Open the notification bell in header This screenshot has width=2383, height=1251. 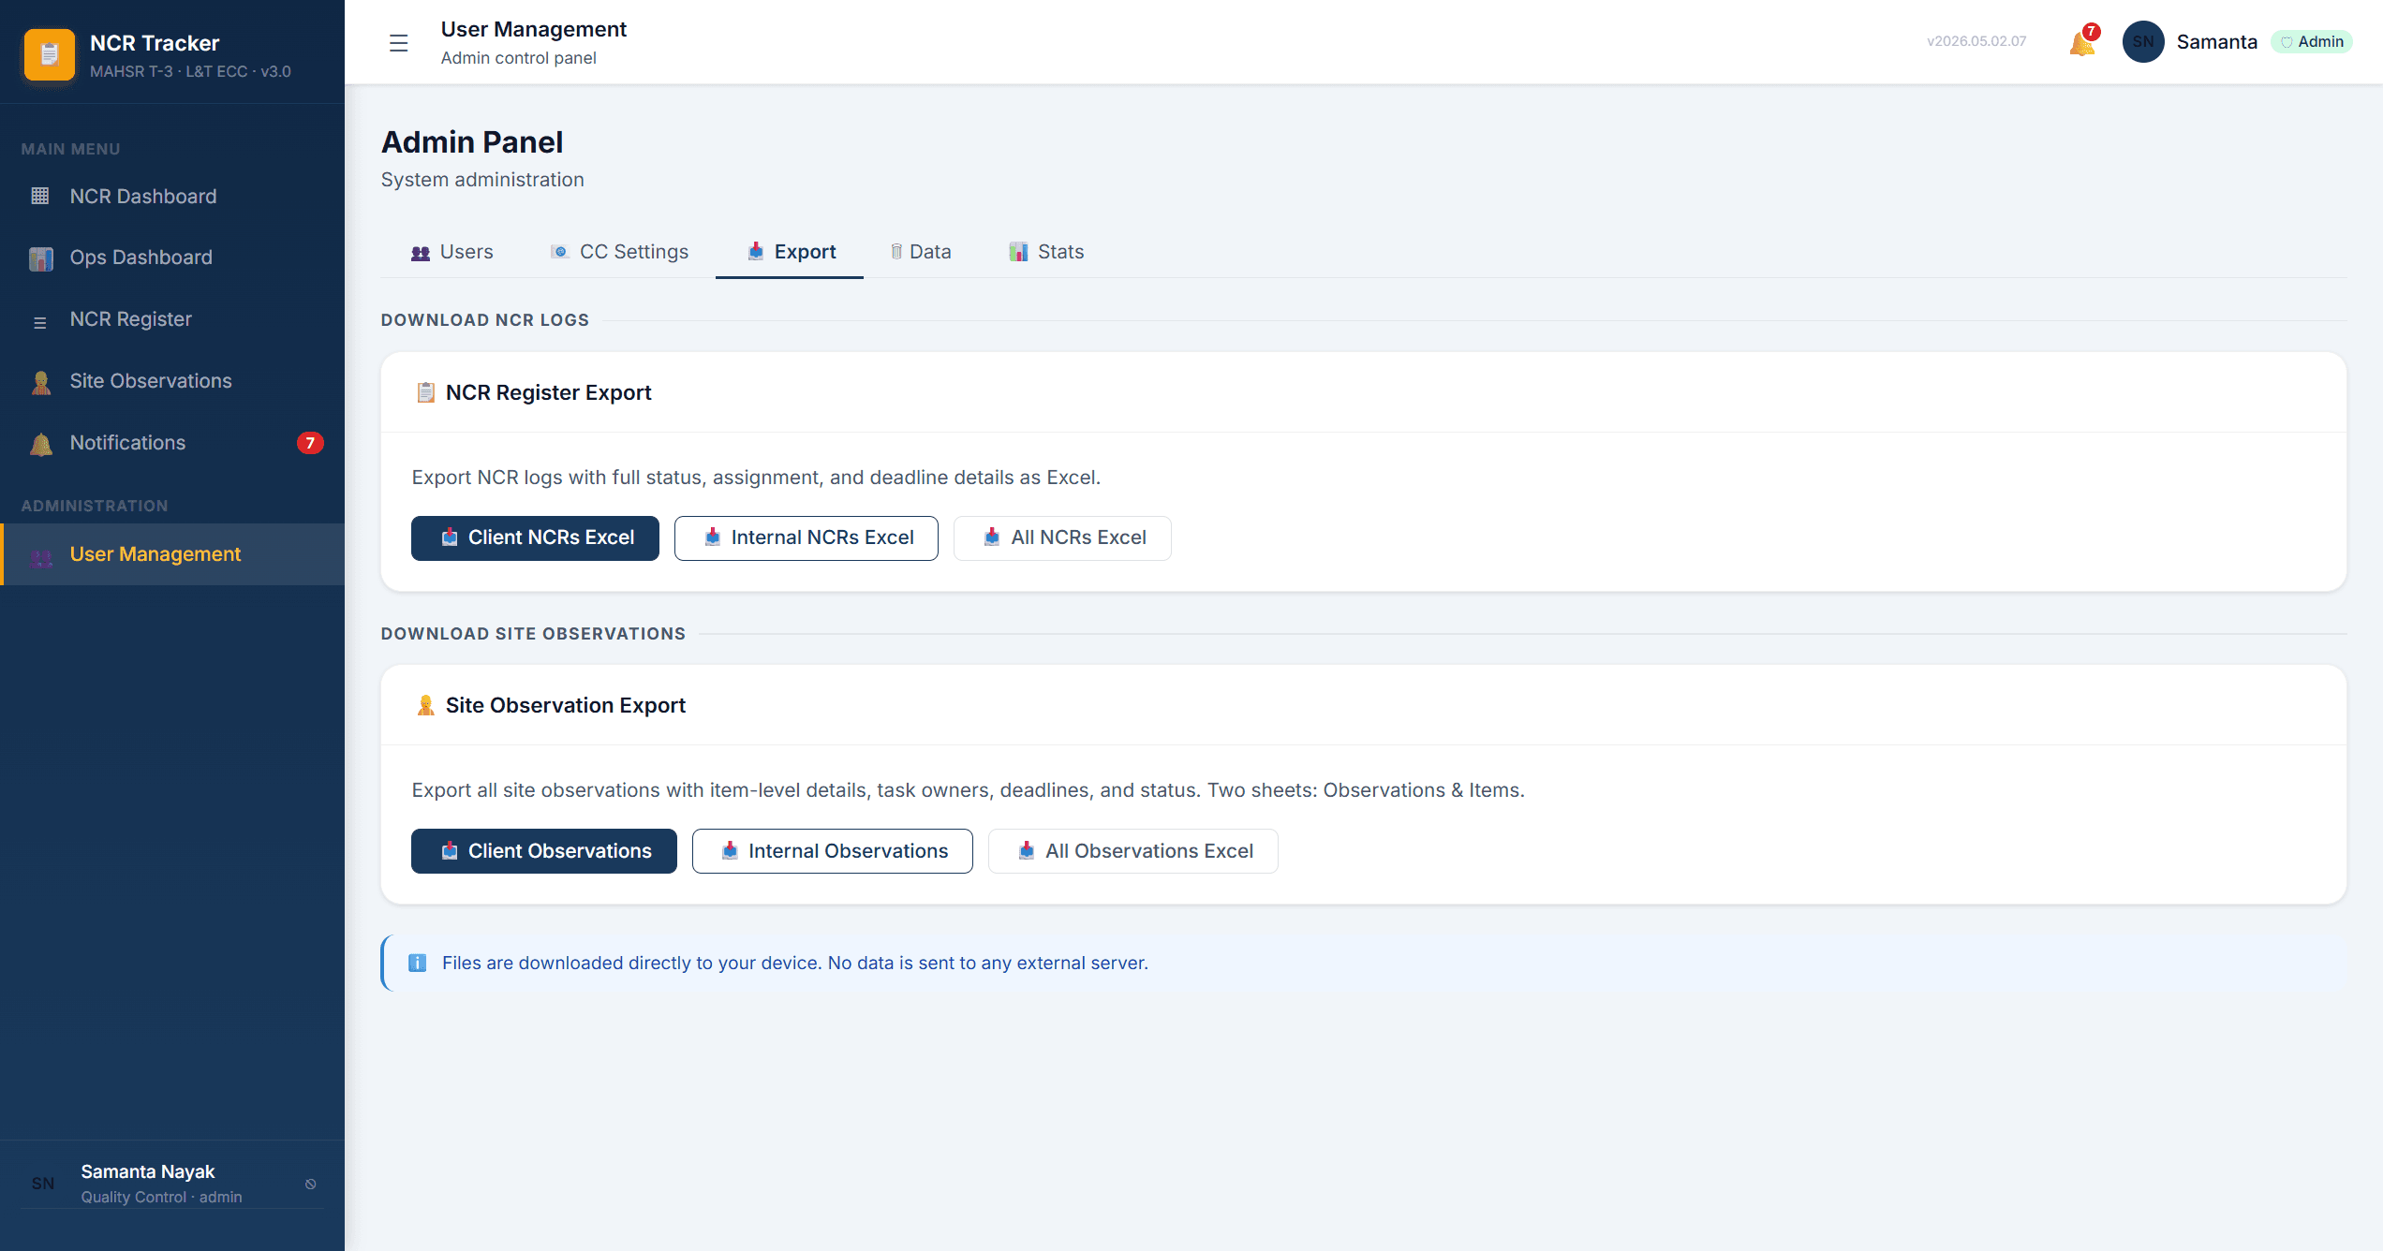pos(2082,42)
